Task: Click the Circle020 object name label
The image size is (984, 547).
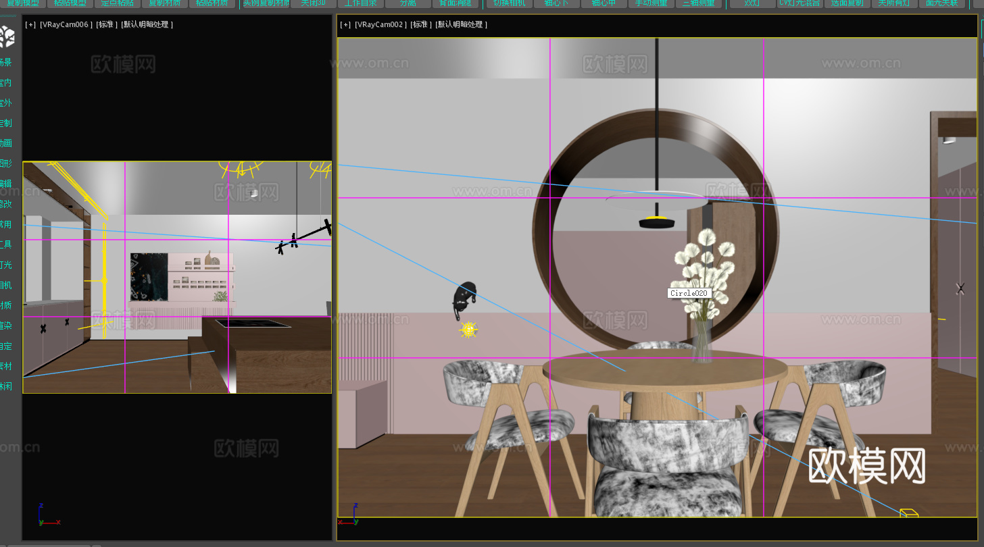Action: 689,293
